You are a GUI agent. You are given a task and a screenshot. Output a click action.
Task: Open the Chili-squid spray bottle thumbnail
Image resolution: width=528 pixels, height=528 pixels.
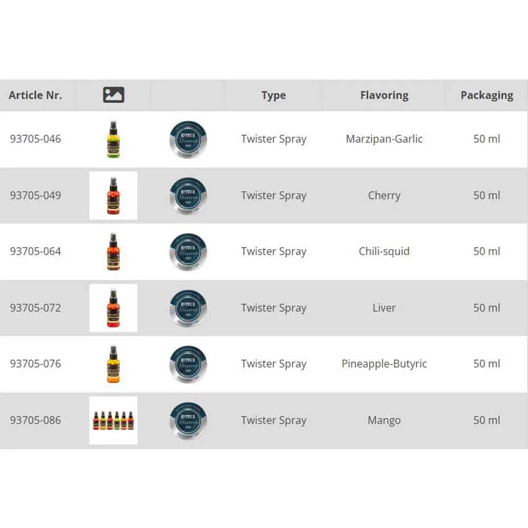tap(113, 252)
